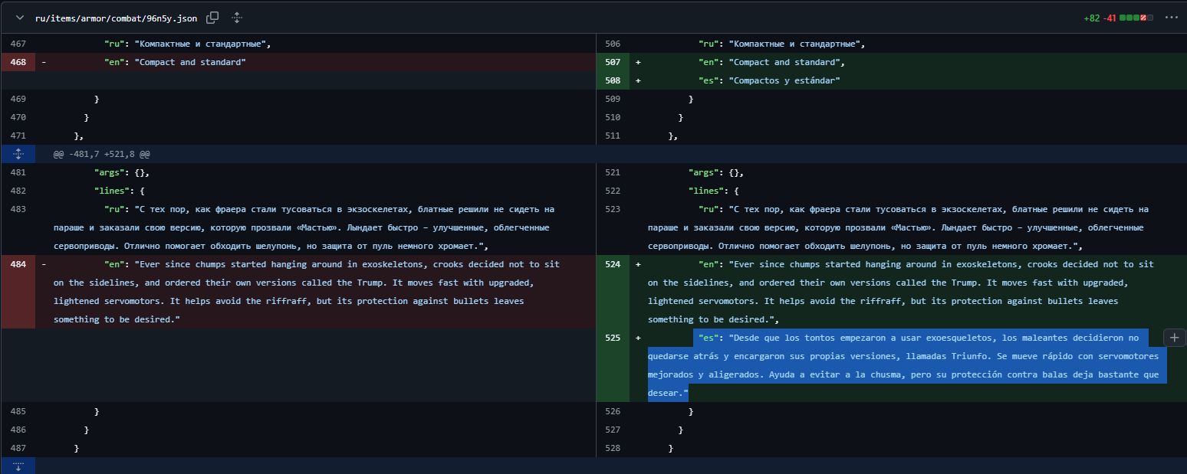1187x474 pixels.
Task: Collapse the 96n5y.json file diff
Action: [x=20, y=17]
